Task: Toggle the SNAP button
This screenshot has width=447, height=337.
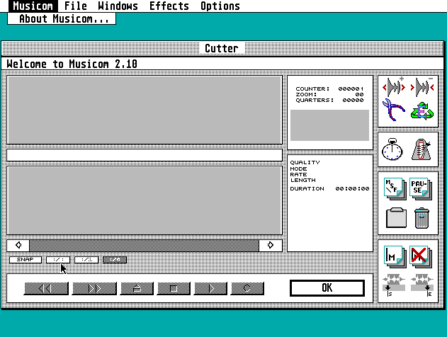Action: [26, 260]
